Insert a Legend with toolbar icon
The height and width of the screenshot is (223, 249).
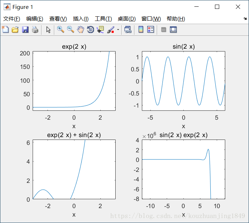[150, 30]
